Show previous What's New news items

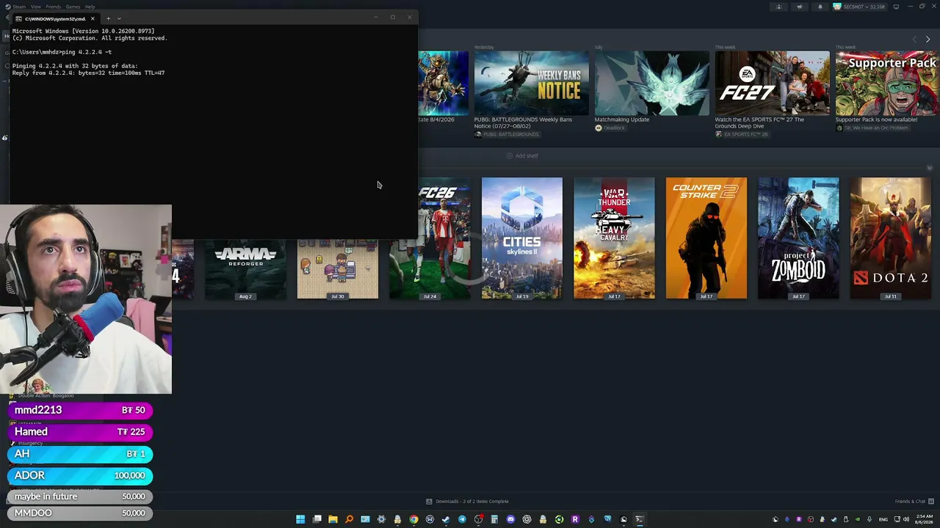click(914, 39)
